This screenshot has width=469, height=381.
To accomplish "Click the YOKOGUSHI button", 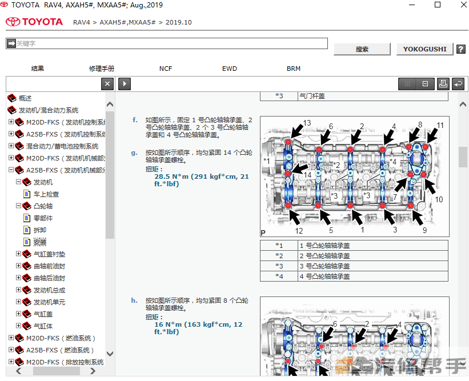I will coord(425,49).
